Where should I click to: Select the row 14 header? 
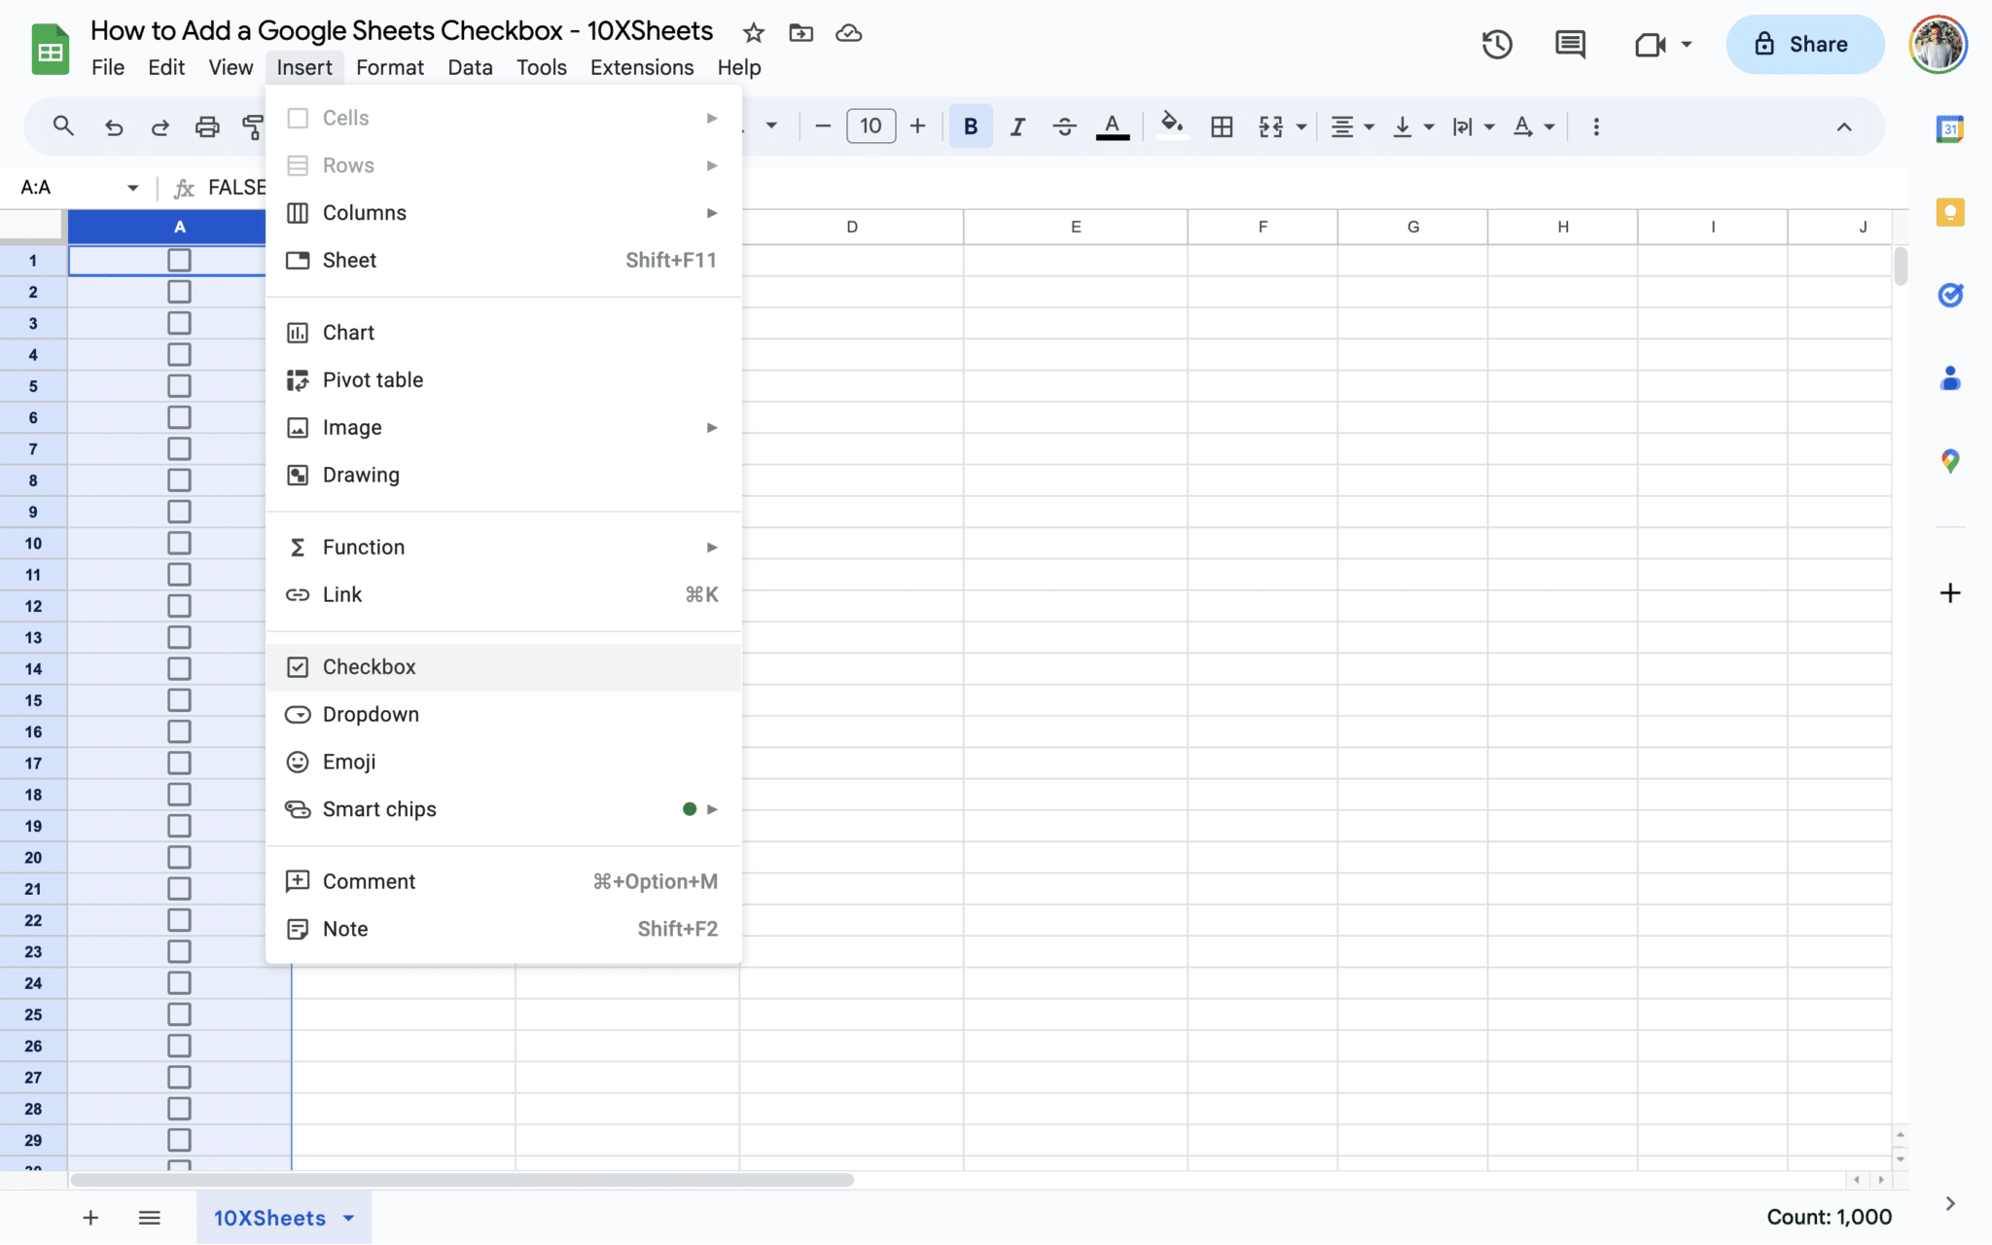pyautogui.click(x=33, y=669)
